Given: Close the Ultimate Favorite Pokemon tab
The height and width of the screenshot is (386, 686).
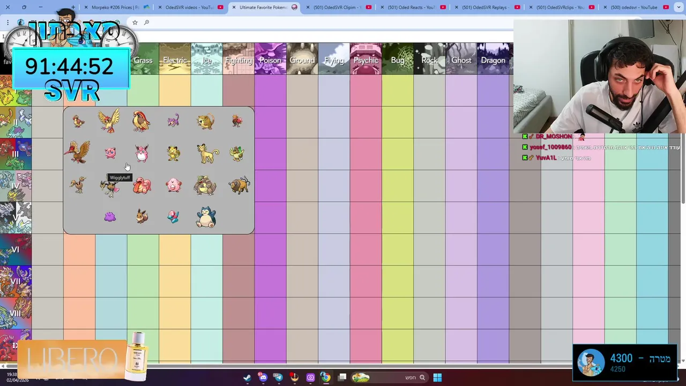Looking at the screenshot, I should coord(234,8).
